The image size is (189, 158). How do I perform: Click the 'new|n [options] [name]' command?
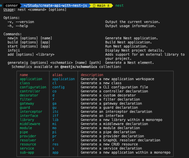click(x=30, y=38)
